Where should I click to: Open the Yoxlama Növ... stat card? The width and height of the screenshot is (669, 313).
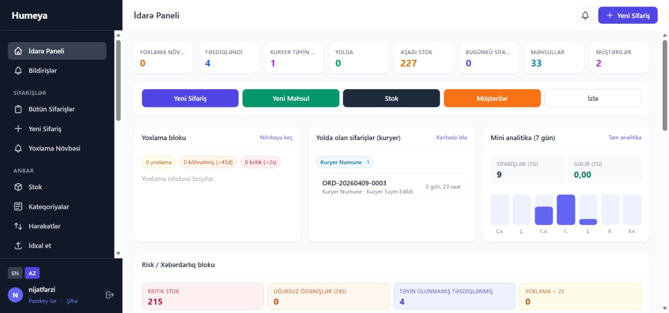[x=163, y=58]
